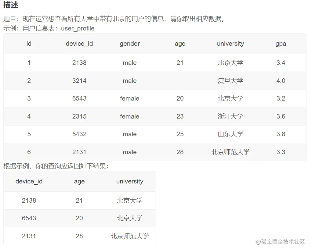Click gpa value 3.8
This screenshot has height=252, width=312.
tap(281, 134)
